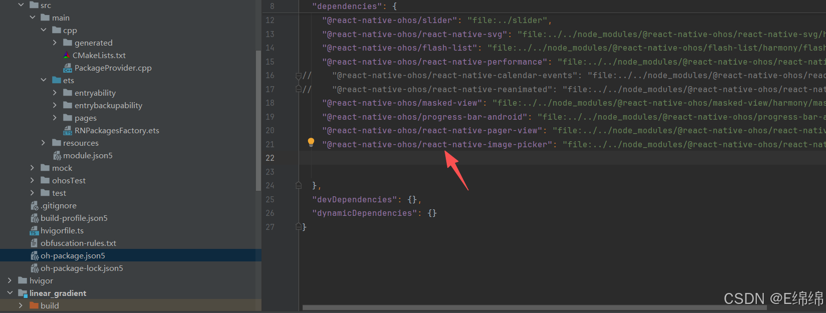Click the progress-bar-android dependency text

point(425,117)
